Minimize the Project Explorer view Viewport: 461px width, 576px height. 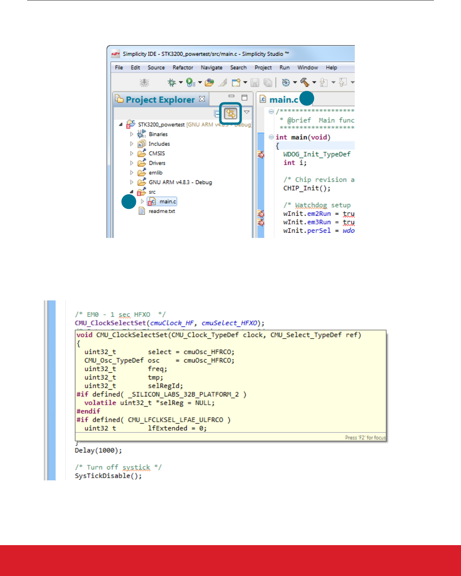point(232,96)
